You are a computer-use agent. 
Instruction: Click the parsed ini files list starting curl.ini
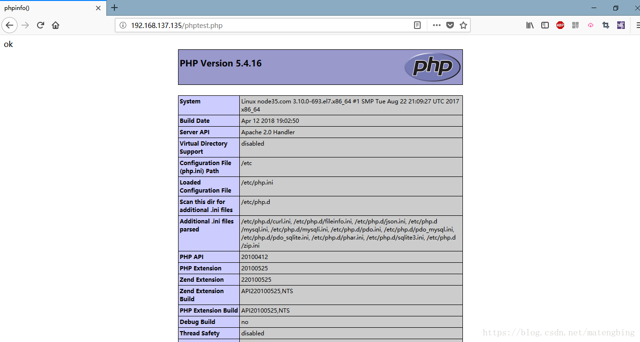point(348,233)
